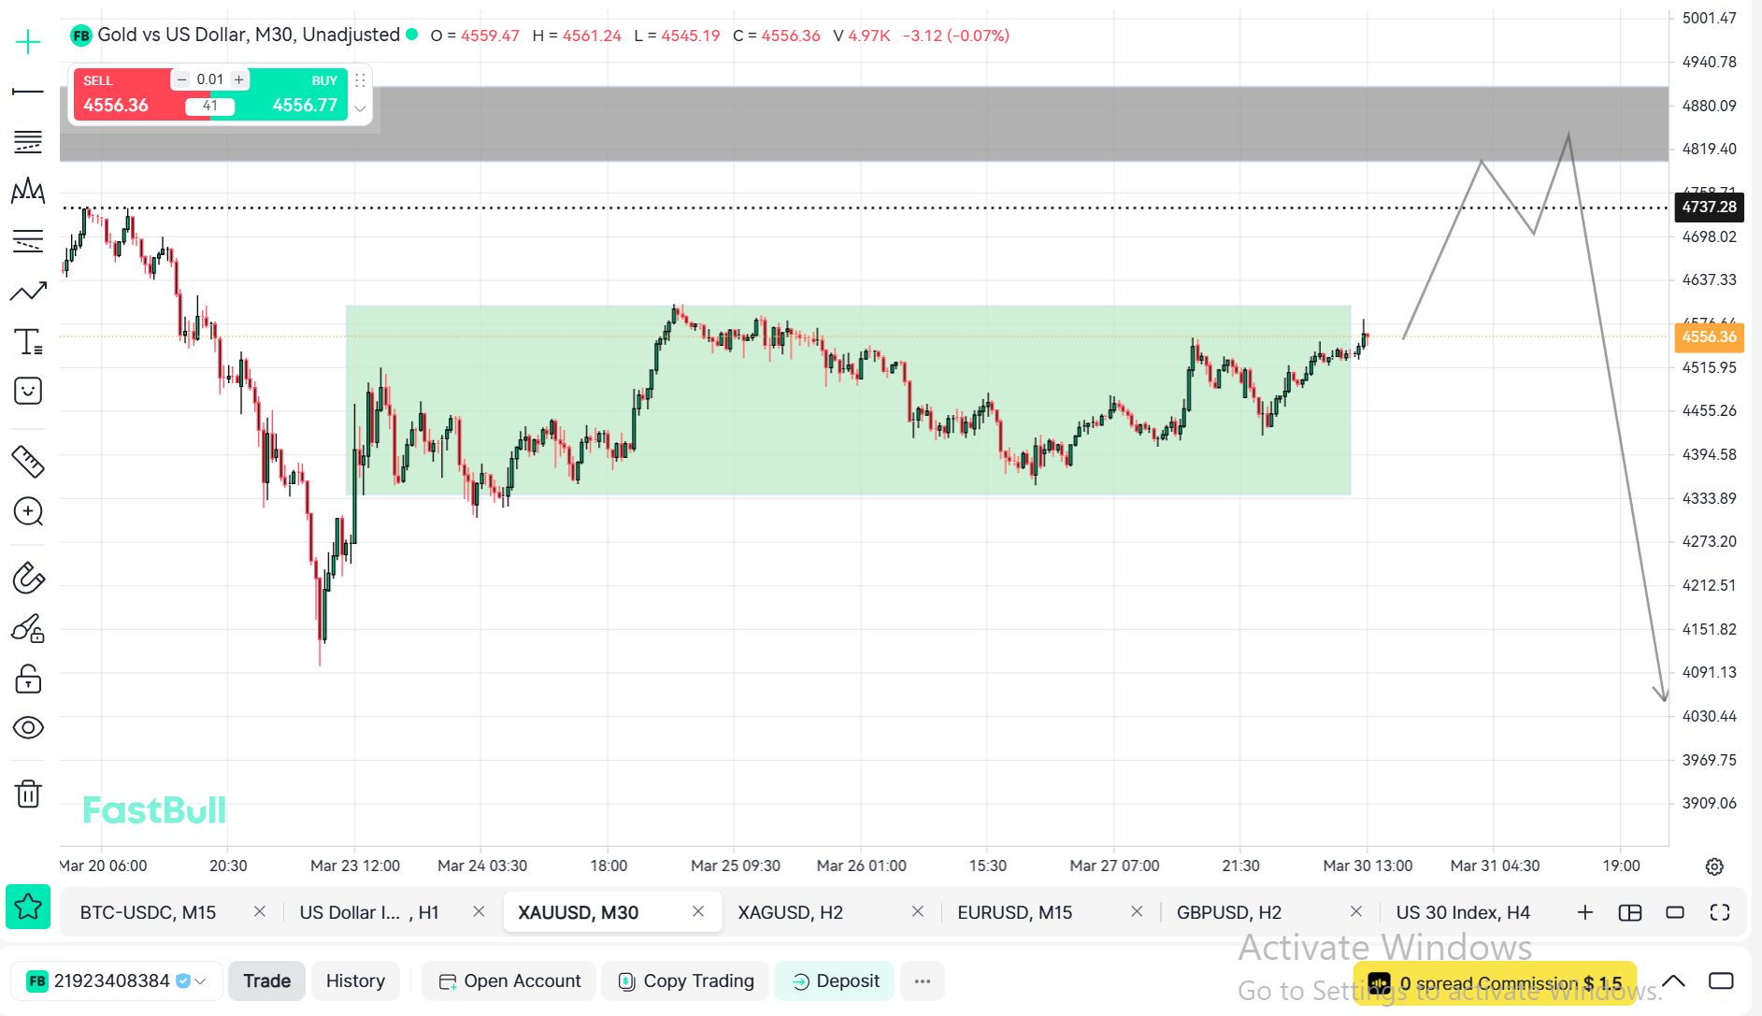
Task: Toggle lock on all drawings
Action: [28, 679]
